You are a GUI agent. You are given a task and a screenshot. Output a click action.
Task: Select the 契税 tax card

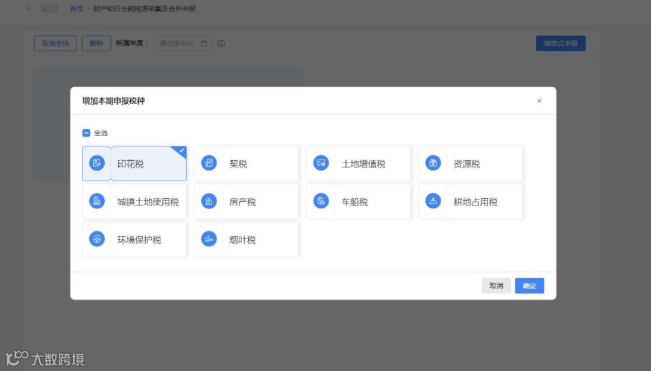[x=247, y=163]
